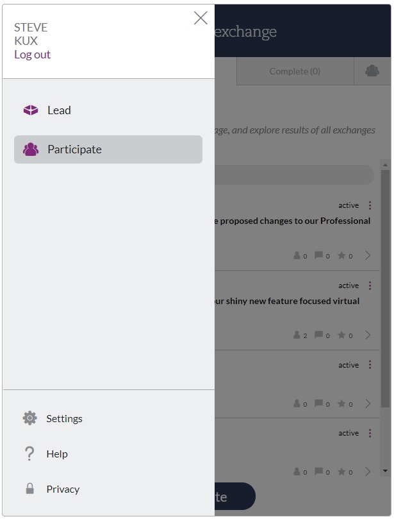Open Settings via gear icon
The width and height of the screenshot is (394, 519).
click(29, 418)
